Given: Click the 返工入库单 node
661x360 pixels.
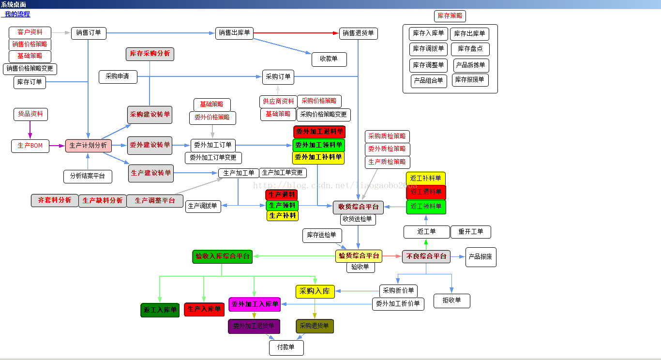Looking at the screenshot, I should [160, 310].
